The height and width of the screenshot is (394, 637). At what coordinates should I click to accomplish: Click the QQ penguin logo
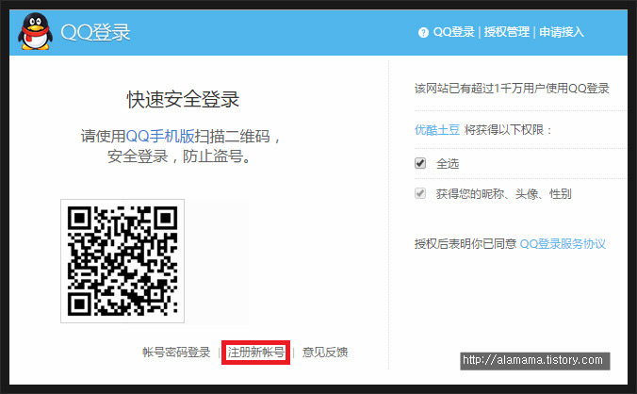(x=36, y=31)
